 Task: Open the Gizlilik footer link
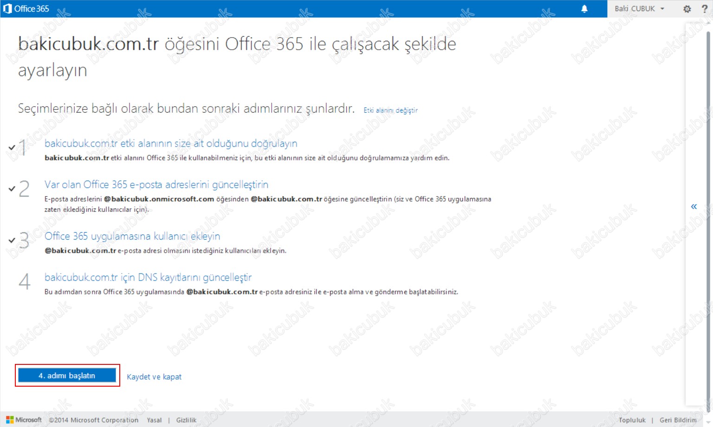tap(186, 420)
